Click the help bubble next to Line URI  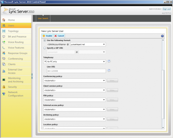click(x=109, y=70)
